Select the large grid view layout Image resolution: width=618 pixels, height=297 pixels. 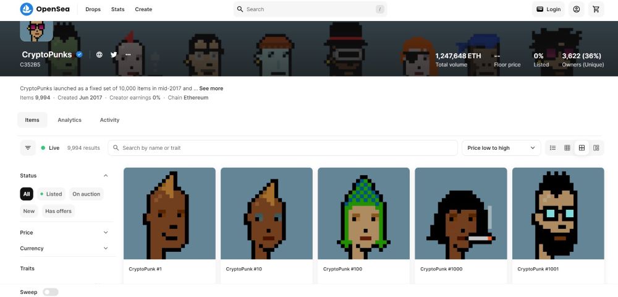pos(582,148)
